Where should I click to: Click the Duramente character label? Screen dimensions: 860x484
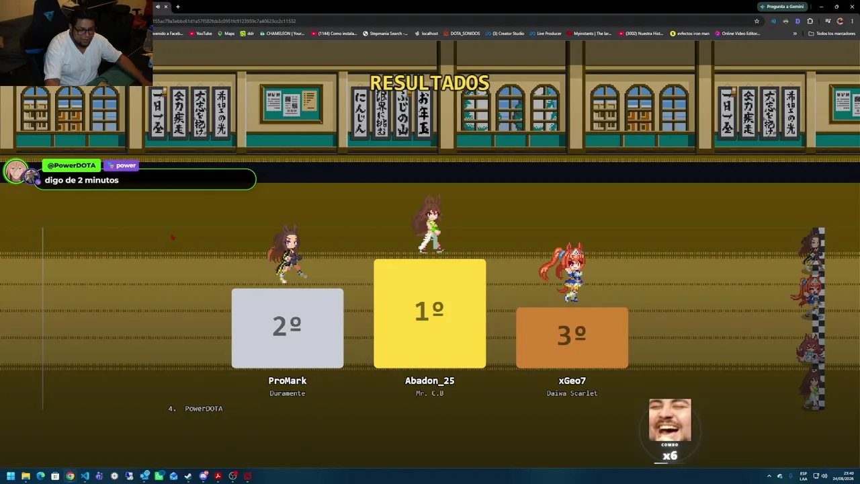click(x=288, y=393)
